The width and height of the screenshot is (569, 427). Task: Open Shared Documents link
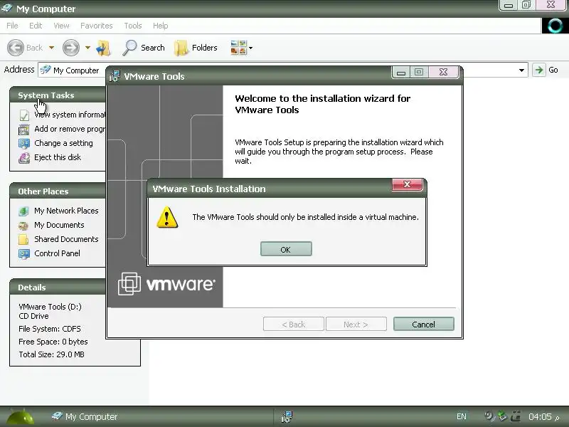[x=66, y=239]
